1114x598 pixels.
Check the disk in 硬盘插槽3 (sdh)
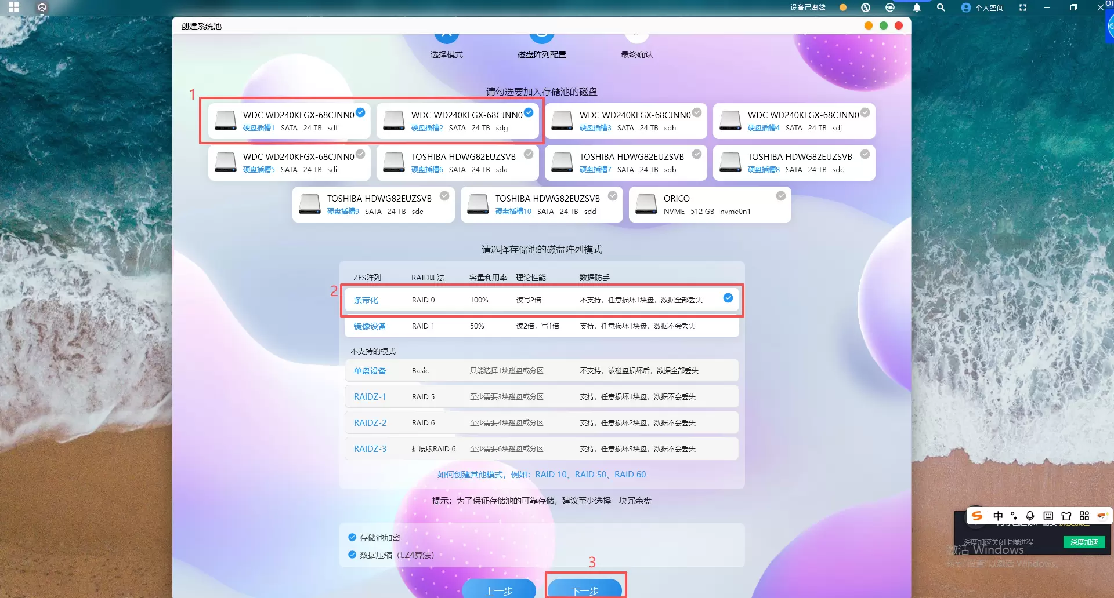tap(697, 112)
